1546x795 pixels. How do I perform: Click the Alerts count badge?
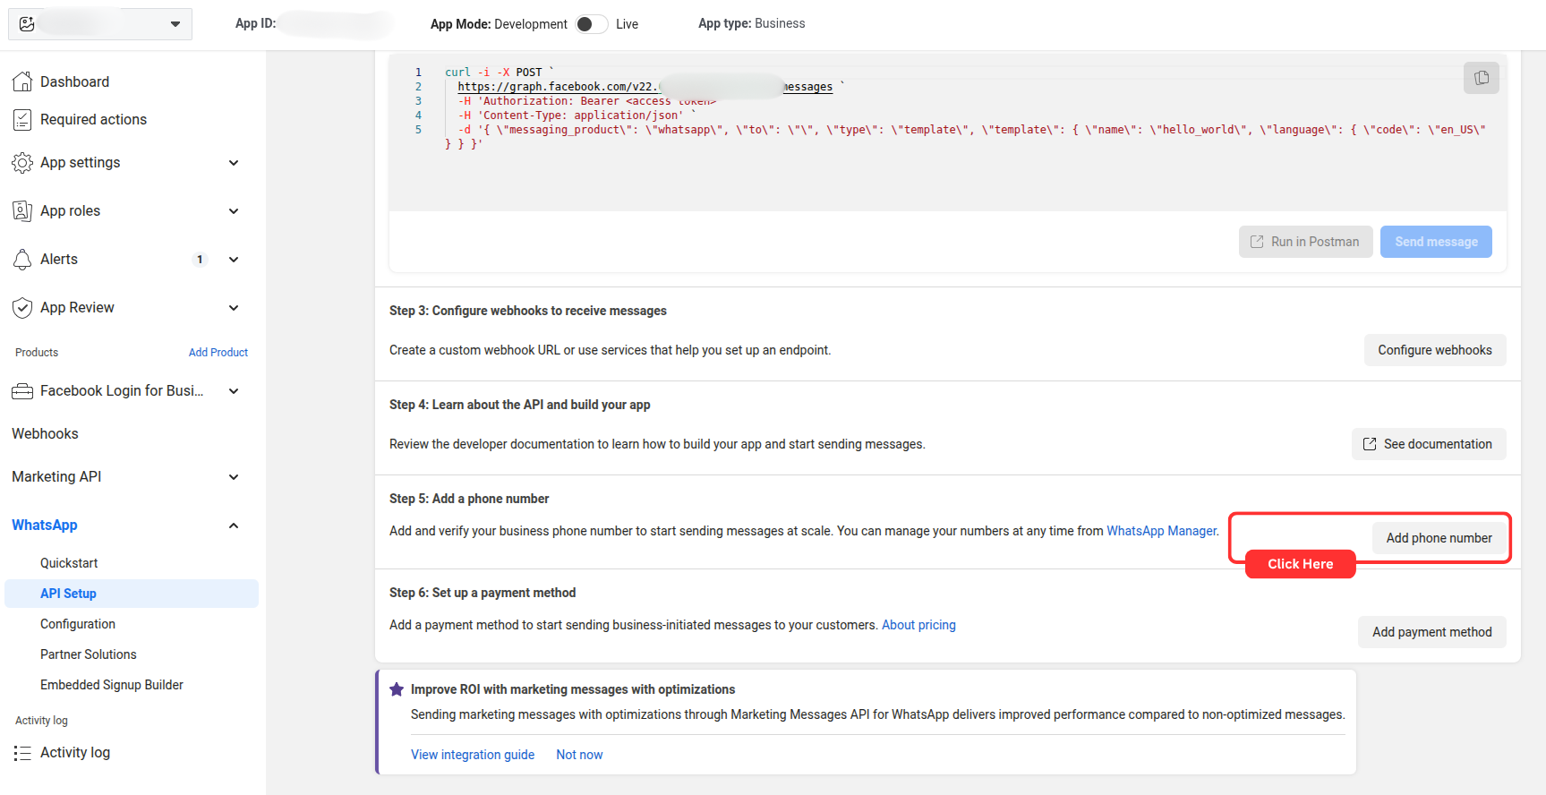200,260
